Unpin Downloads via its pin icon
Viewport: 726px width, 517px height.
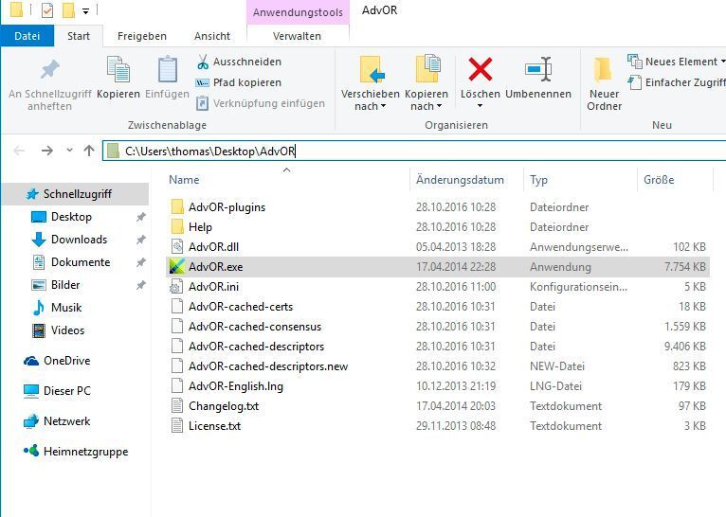[141, 240]
